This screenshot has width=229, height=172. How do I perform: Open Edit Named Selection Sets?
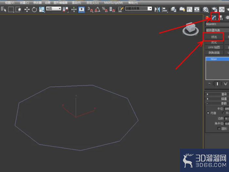[121, 10]
